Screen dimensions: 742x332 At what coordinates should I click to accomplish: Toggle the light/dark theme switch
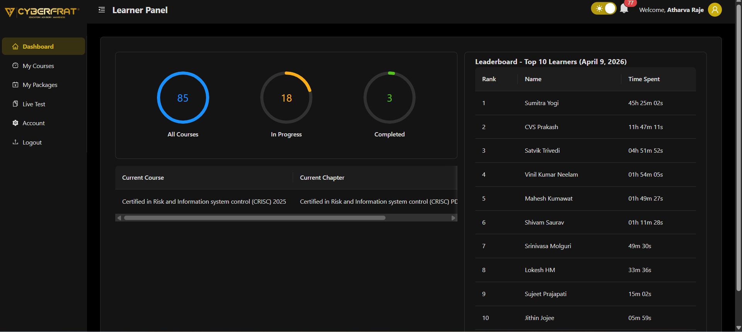click(x=604, y=9)
